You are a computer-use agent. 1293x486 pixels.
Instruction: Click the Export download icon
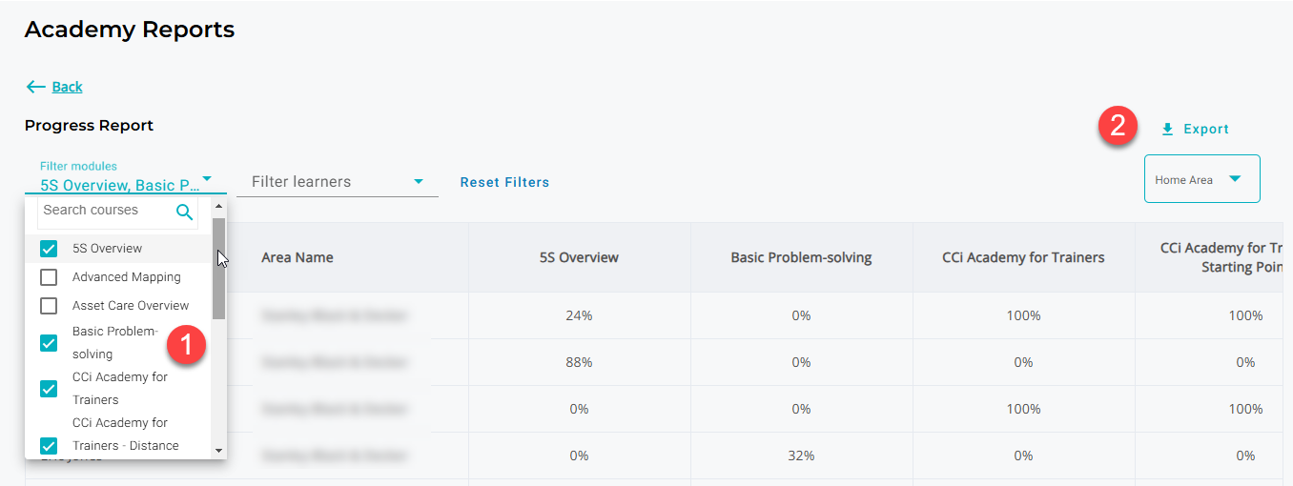pos(1167,130)
